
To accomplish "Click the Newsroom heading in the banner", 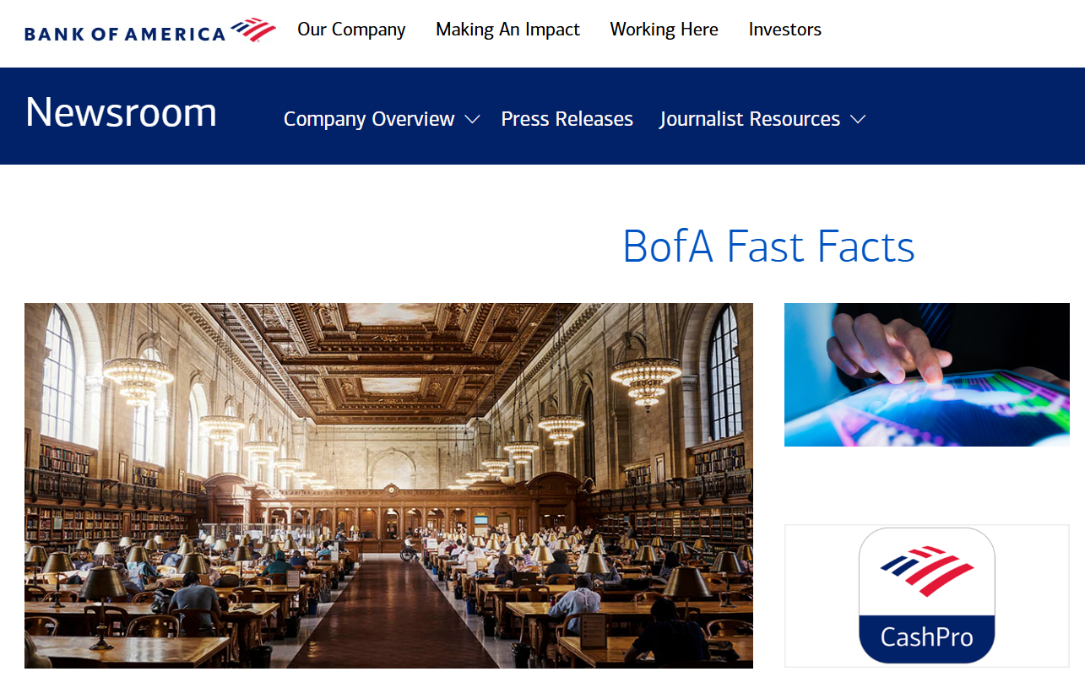I will coord(121,112).
